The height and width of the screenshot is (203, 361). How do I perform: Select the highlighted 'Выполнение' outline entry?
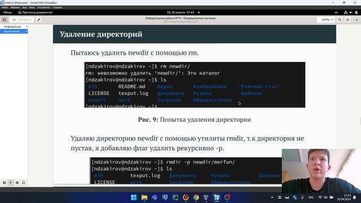click(14, 31)
